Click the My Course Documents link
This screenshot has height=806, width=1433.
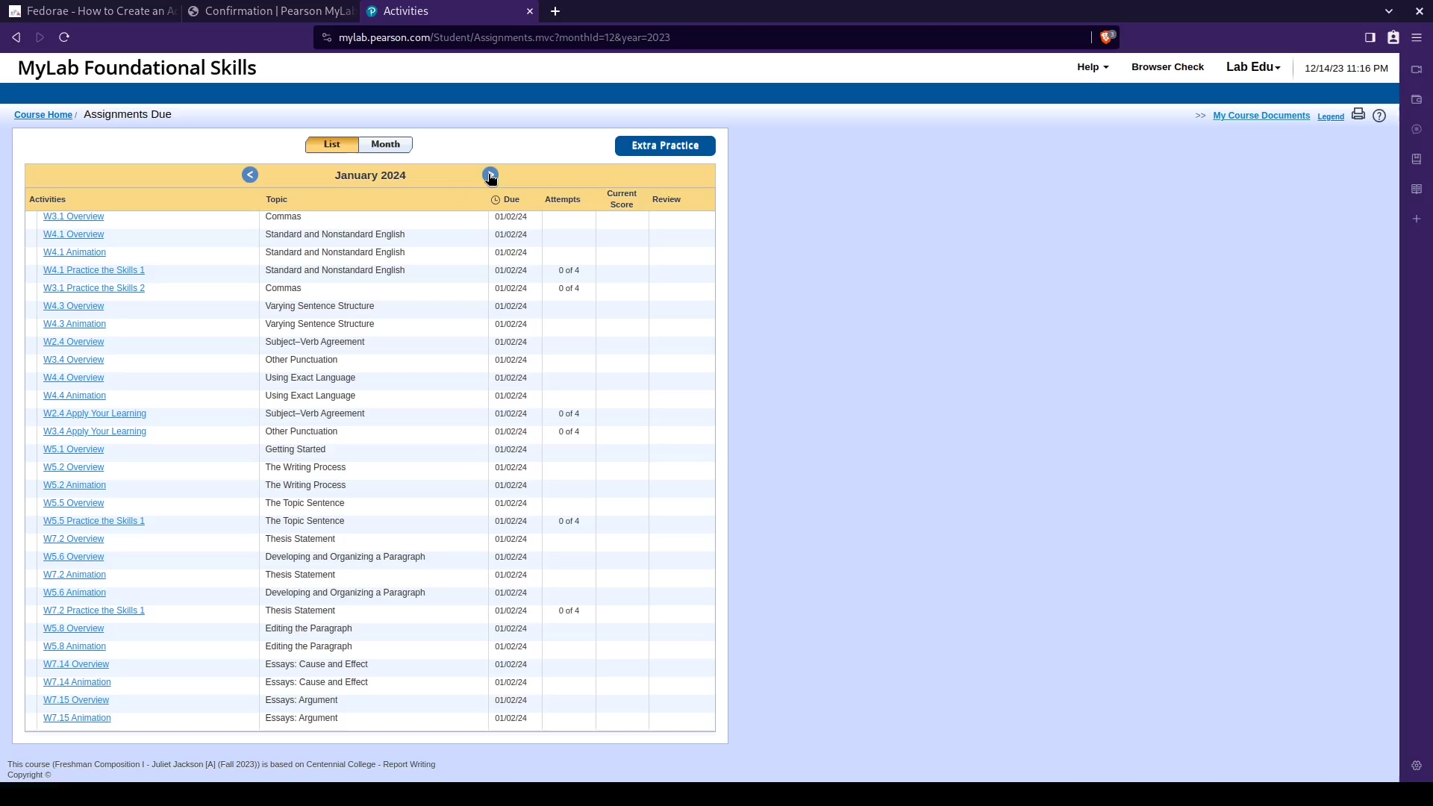(1261, 116)
